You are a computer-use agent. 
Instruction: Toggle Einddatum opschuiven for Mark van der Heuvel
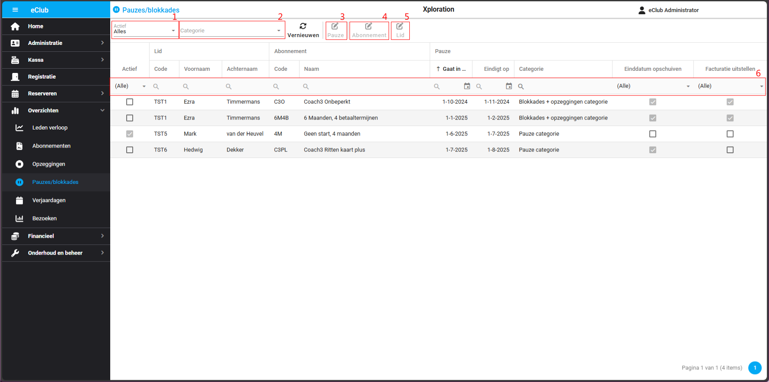[x=653, y=134]
